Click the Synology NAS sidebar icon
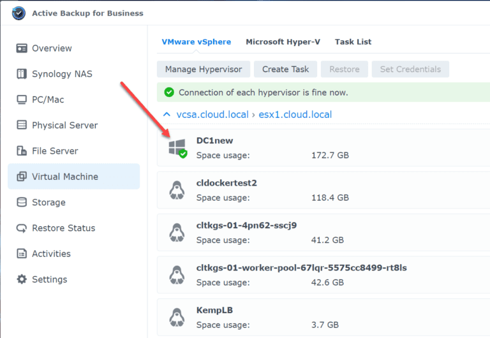The image size is (490, 338). point(22,74)
